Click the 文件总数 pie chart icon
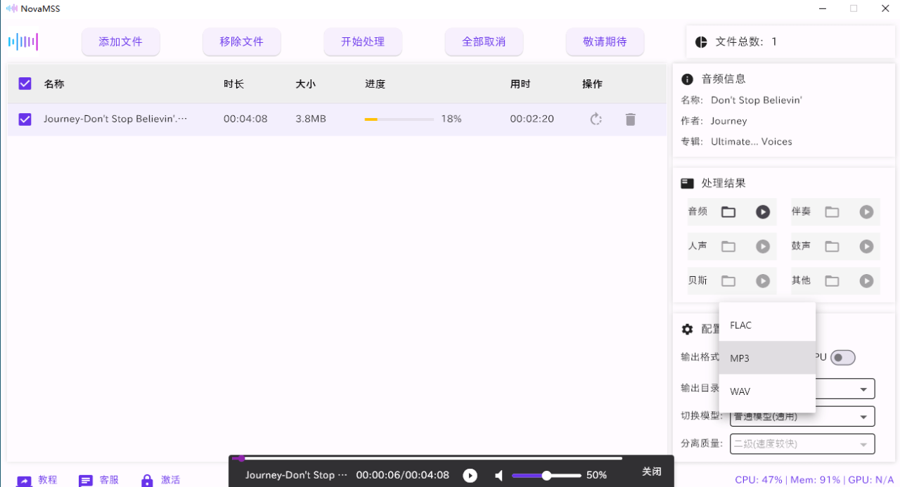900x487 pixels. click(701, 41)
